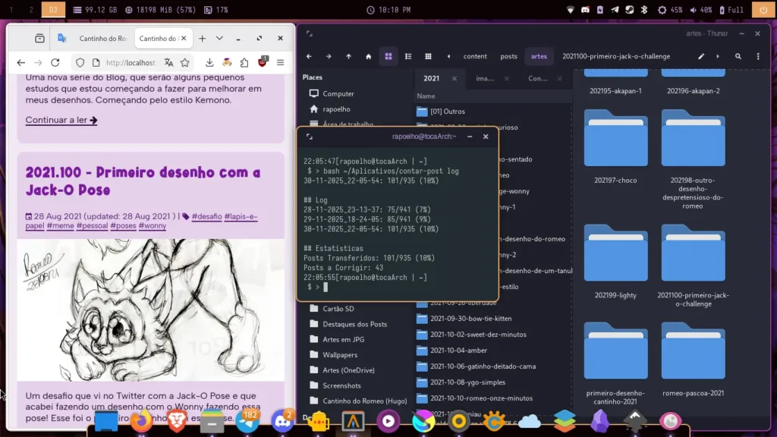The width and height of the screenshot is (777, 437).
Task: Switch Thunar to detailed list view
Action: tap(408, 56)
